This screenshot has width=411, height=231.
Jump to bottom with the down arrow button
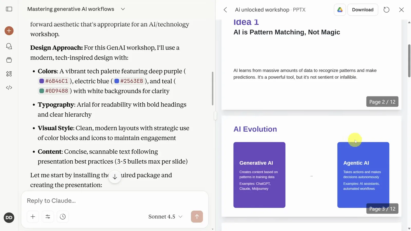coord(115,177)
